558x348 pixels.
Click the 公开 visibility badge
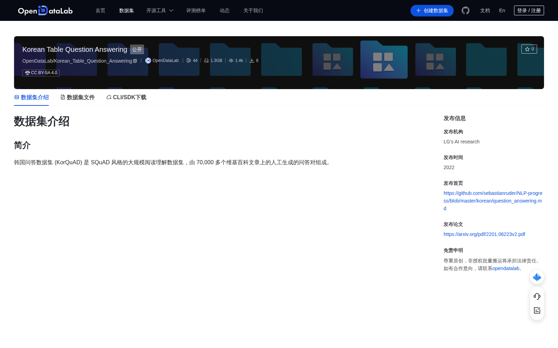pyautogui.click(x=137, y=49)
